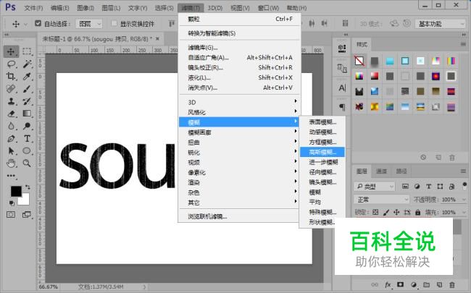Select the Dodge tool
The image size is (471, 293).
pyautogui.click(x=27, y=126)
